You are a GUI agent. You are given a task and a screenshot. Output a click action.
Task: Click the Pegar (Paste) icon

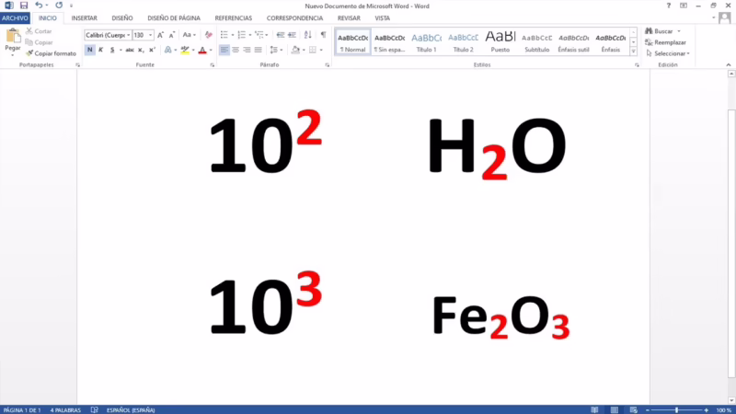click(x=13, y=36)
